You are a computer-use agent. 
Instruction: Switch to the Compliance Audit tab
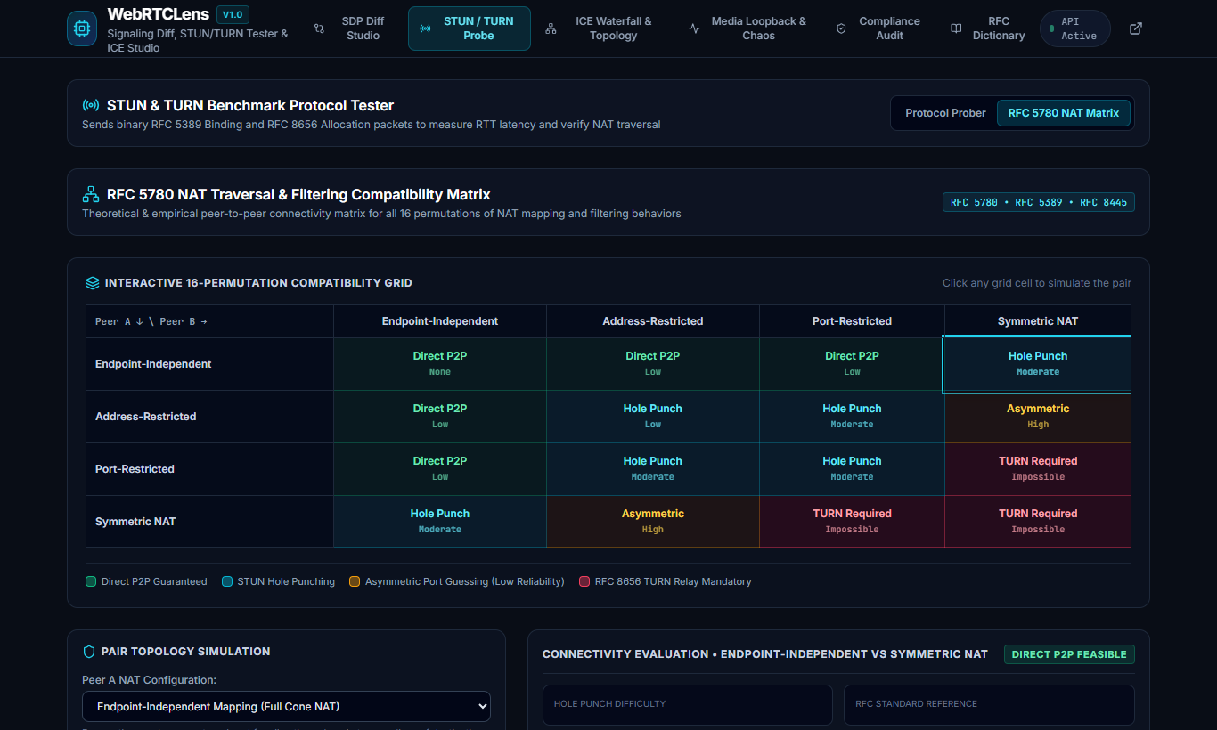coord(878,28)
